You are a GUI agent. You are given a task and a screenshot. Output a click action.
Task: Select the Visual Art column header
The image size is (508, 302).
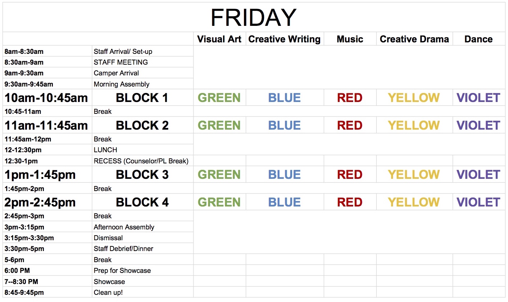(219, 39)
